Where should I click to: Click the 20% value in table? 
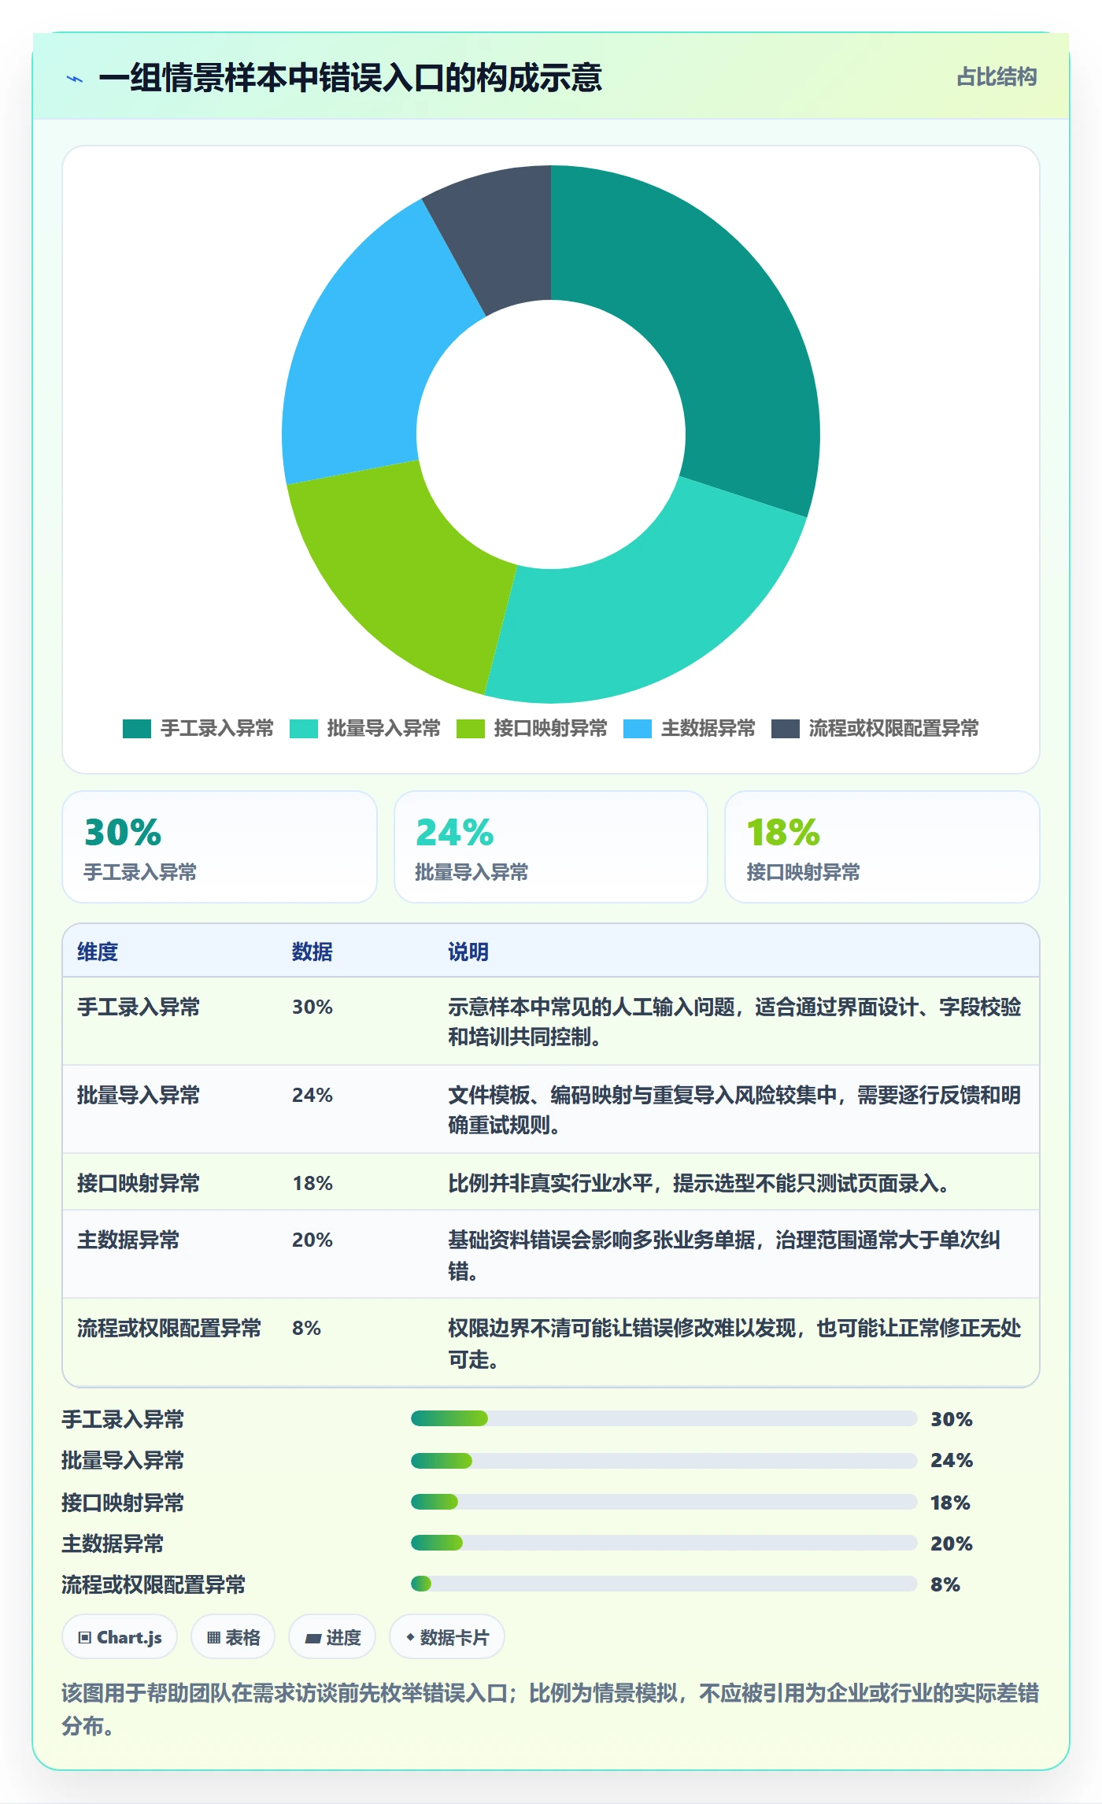point(312,1240)
